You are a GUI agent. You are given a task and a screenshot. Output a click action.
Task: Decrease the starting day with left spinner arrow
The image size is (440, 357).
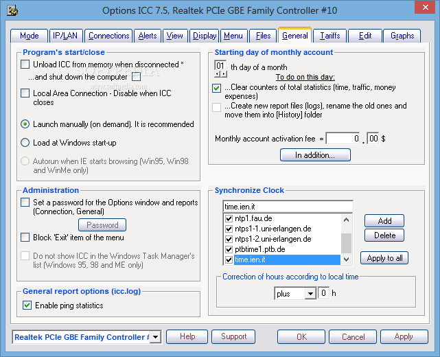click(x=218, y=74)
